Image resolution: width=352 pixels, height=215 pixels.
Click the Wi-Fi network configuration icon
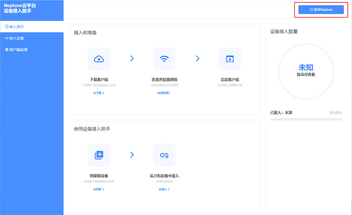tap(164, 59)
